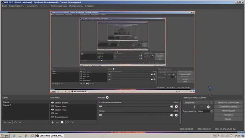
Task: Select BrowserSource source row
Action: coord(73,117)
